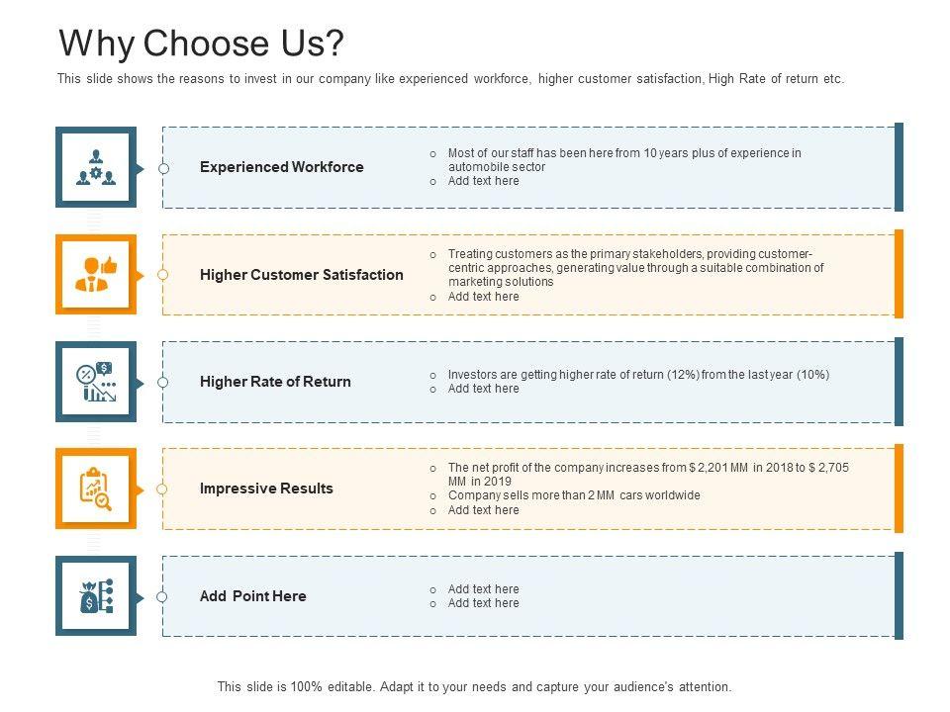Click the circle marker next to Experienced Workforce
950x712 pixels.
pos(164,168)
